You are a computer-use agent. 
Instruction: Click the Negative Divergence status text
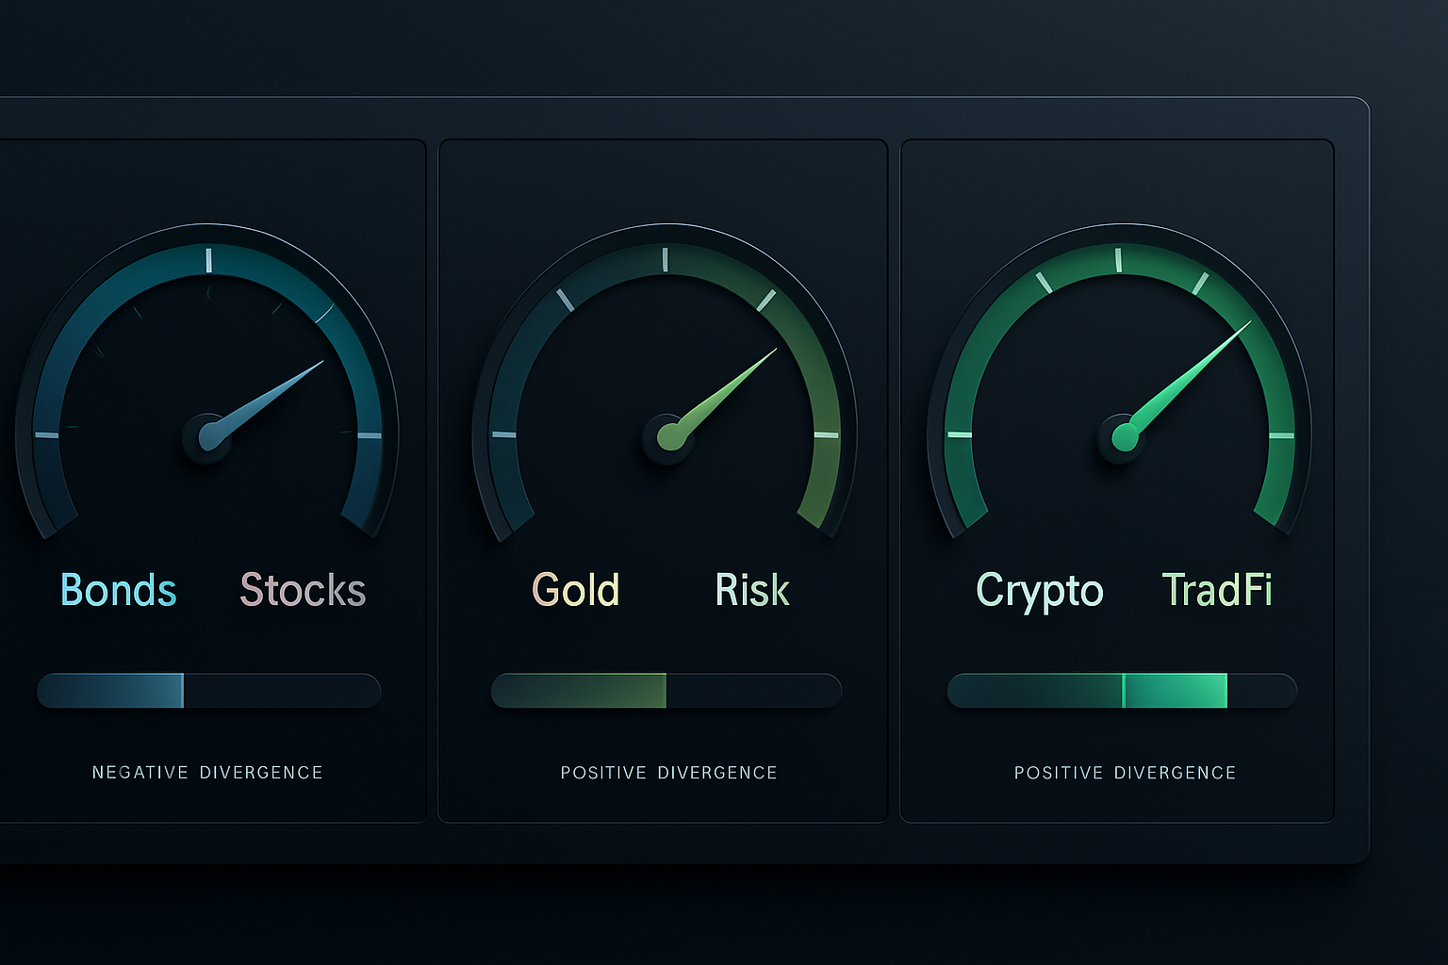(x=207, y=773)
